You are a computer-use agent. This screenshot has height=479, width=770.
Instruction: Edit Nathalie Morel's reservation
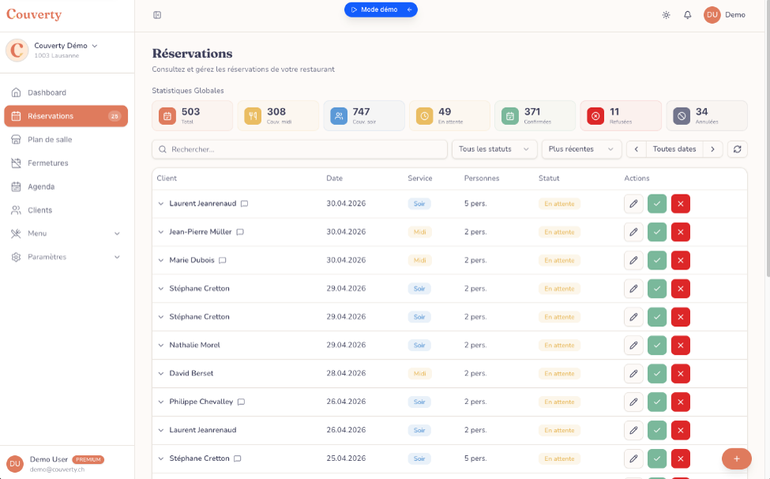(633, 345)
